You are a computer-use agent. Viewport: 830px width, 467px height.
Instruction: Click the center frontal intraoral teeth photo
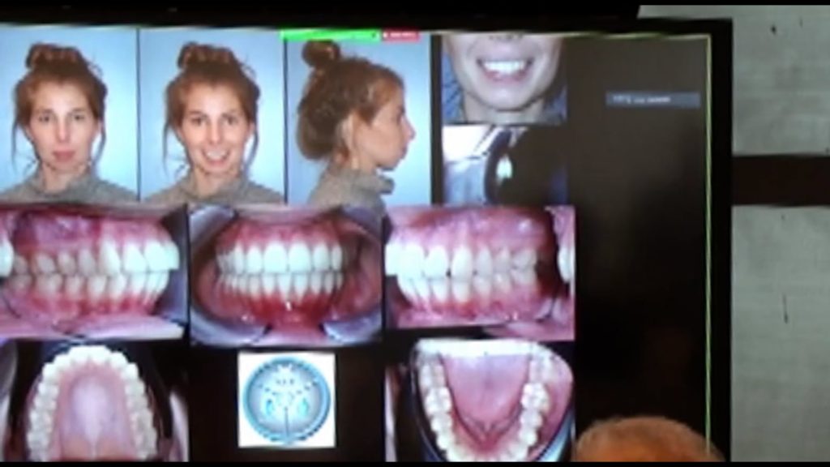tap(285, 272)
